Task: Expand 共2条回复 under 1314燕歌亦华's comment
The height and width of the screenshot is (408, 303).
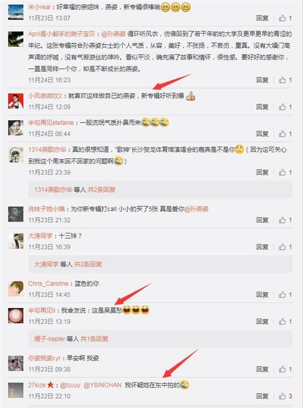Action: pos(101,190)
